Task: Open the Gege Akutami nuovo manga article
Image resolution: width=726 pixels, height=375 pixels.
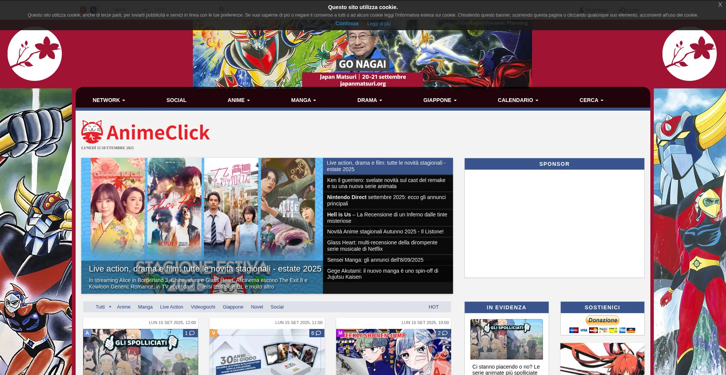Action: coord(388,274)
